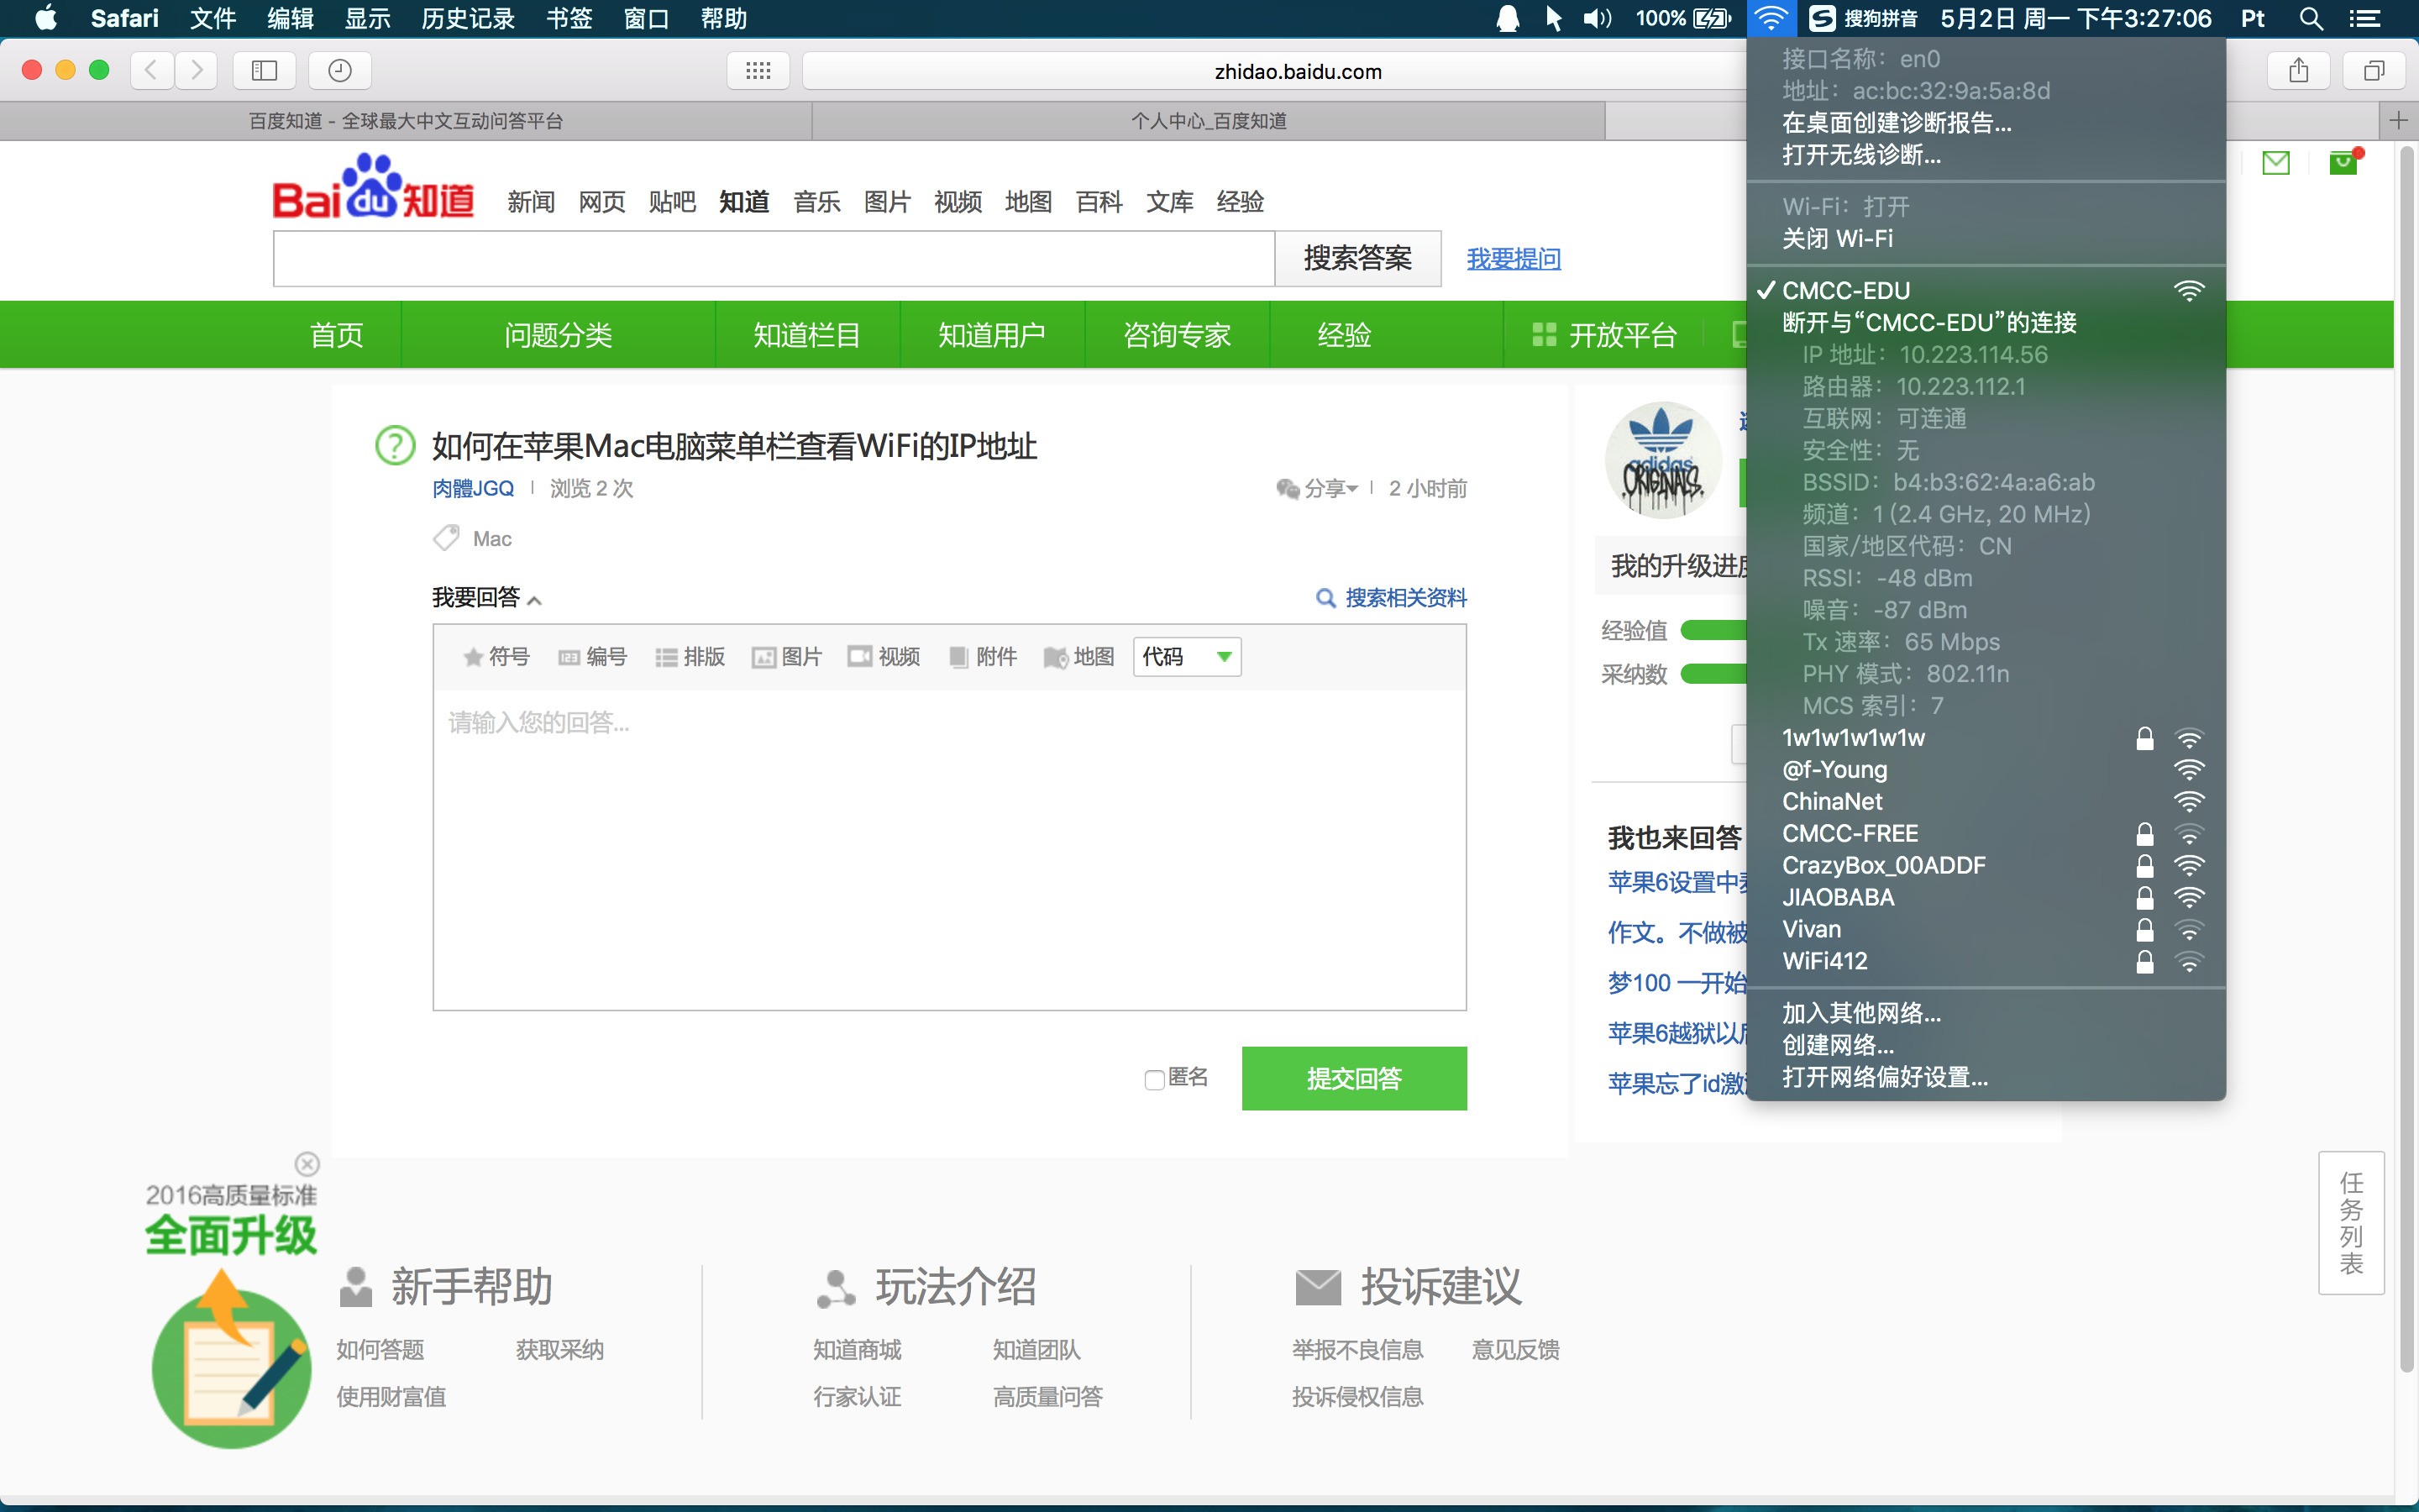
Task: Open Spotlight search magnifier
Action: 2310,18
